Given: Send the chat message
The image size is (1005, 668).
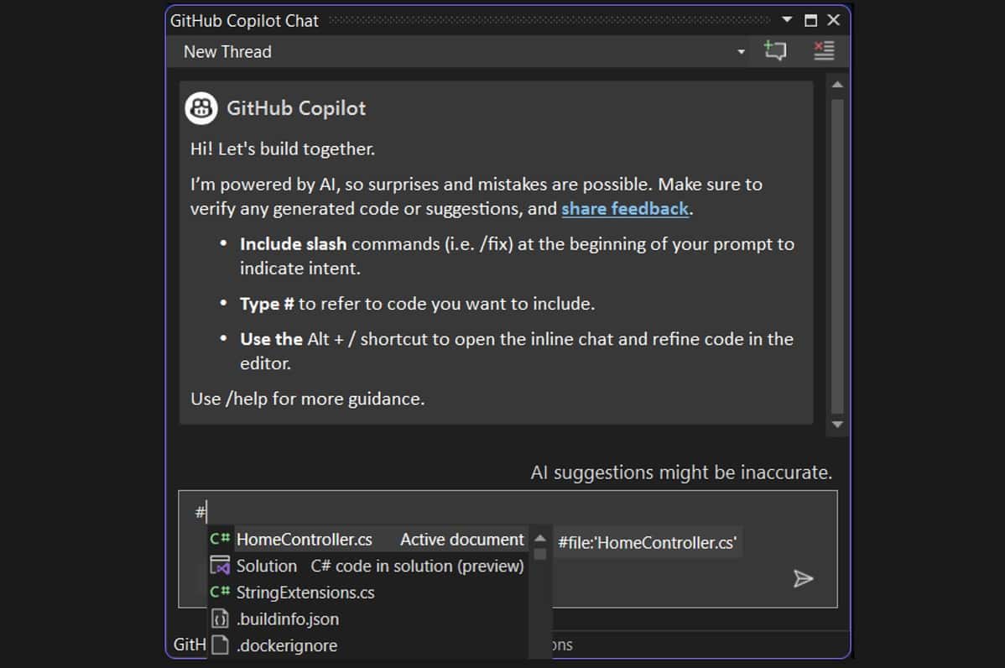Looking at the screenshot, I should pos(804,579).
